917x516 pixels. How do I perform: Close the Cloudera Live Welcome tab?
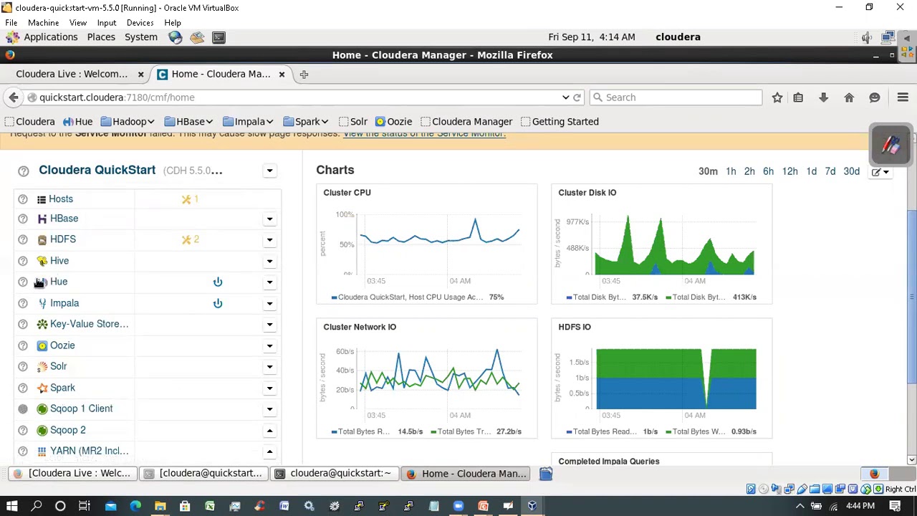click(140, 74)
